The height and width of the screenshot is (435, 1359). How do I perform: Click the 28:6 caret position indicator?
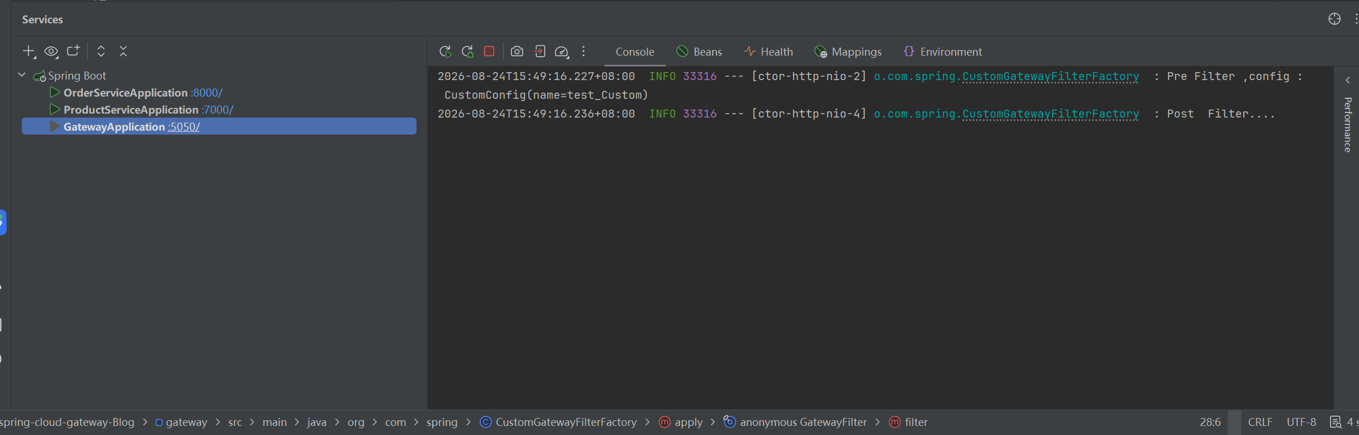pyautogui.click(x=1210, y=422)
